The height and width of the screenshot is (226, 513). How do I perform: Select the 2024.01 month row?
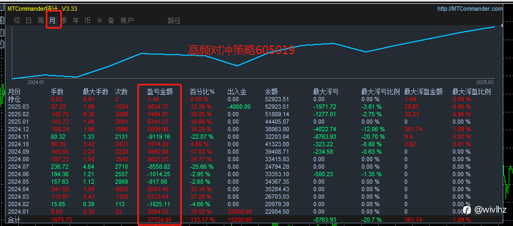point(17,212)
